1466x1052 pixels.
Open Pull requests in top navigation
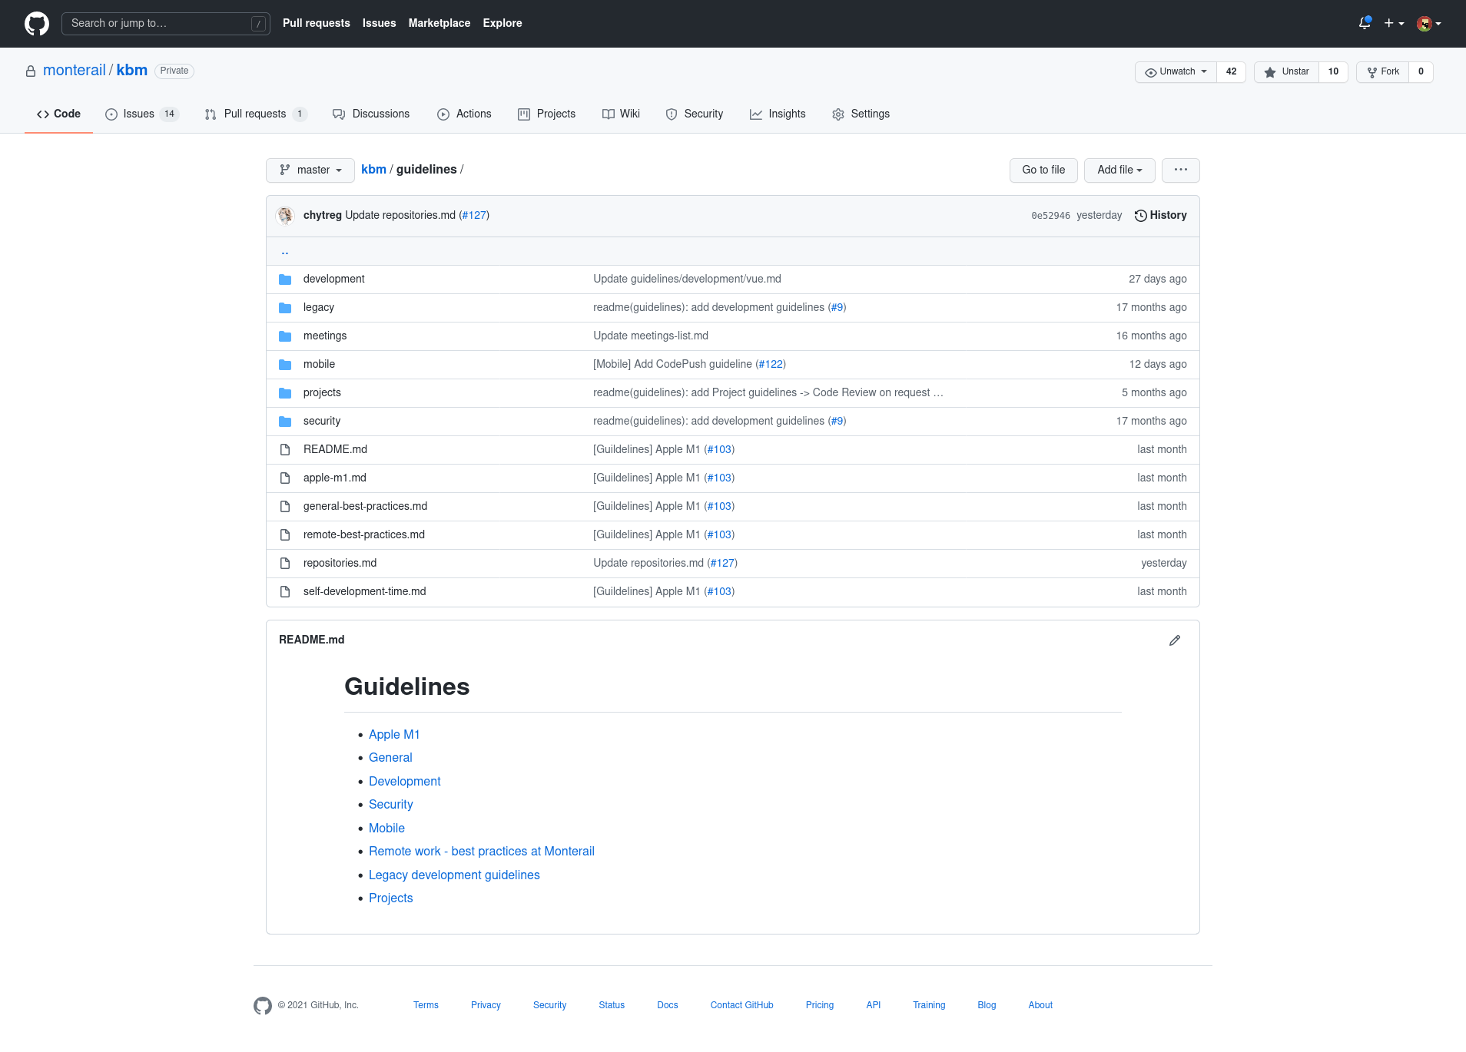point(316,23)
